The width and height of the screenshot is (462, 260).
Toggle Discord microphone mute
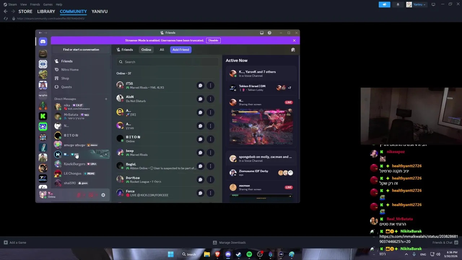pyautogui.click(x=79, y=195)
